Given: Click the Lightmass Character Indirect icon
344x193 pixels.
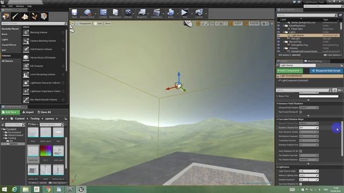Looking at the screenshot, I should [26, 83].
